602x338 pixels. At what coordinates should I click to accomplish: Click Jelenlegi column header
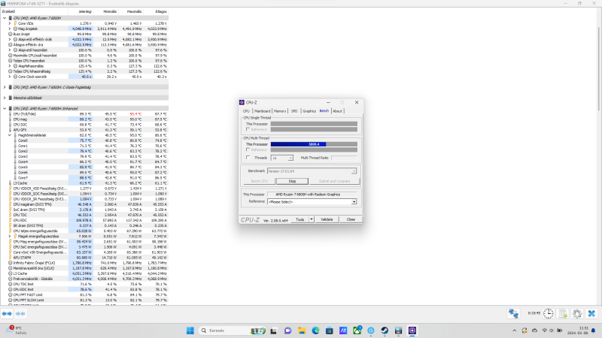85,11
